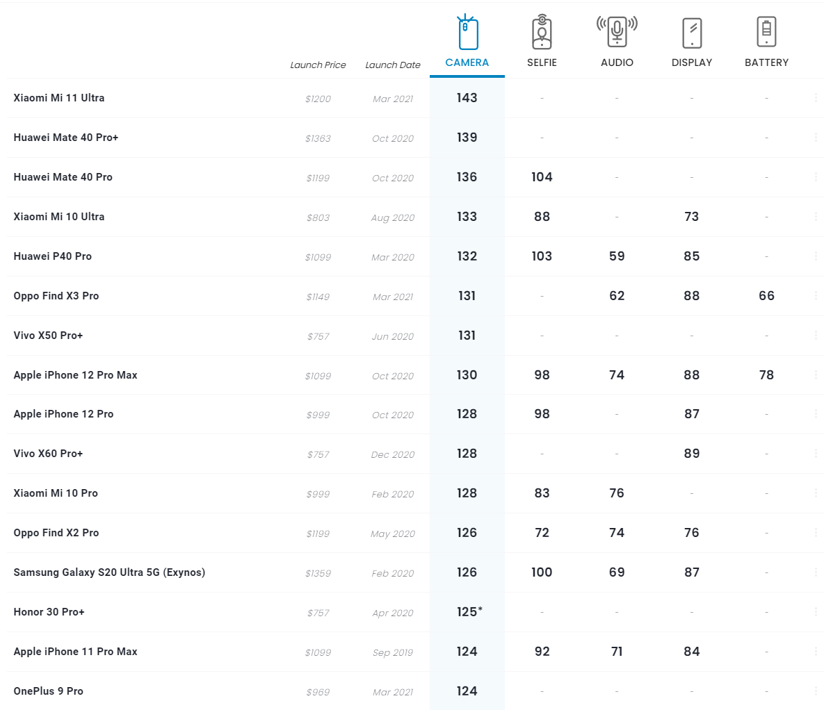This screenshot has width=824, height=710.
Task: Click Xiaomi Mi 10 Ultra camera score 133
Action: coord(467,217)
